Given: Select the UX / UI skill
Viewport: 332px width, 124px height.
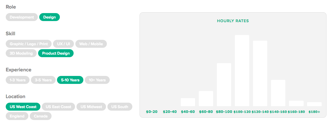Looking at the screenshot, I should click(x=64, y=44).
